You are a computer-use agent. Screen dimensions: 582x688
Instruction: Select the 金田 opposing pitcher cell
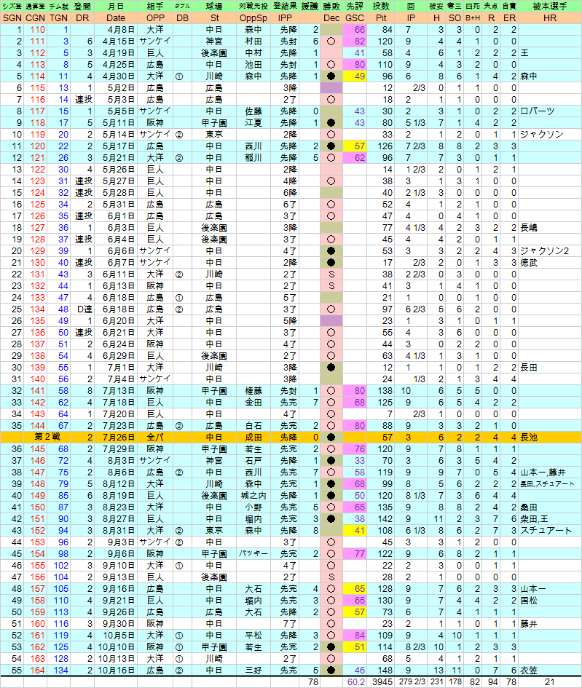(253, 403)
